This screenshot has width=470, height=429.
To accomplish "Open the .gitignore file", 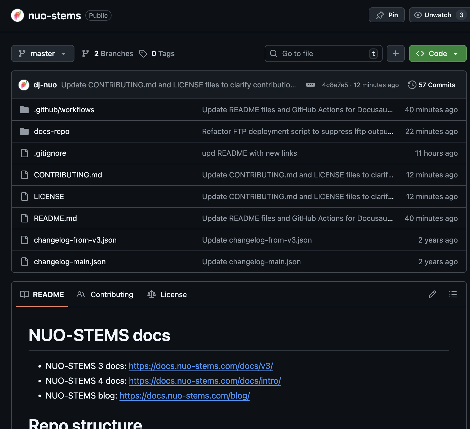I will point(50,153).
